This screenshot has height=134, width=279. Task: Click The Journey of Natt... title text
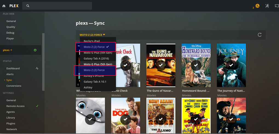click(x=231, y=91)
